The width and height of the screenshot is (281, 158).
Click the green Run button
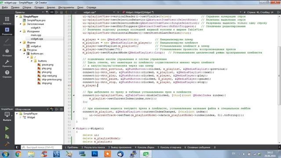pyautogui.click(x=7, y=129)
